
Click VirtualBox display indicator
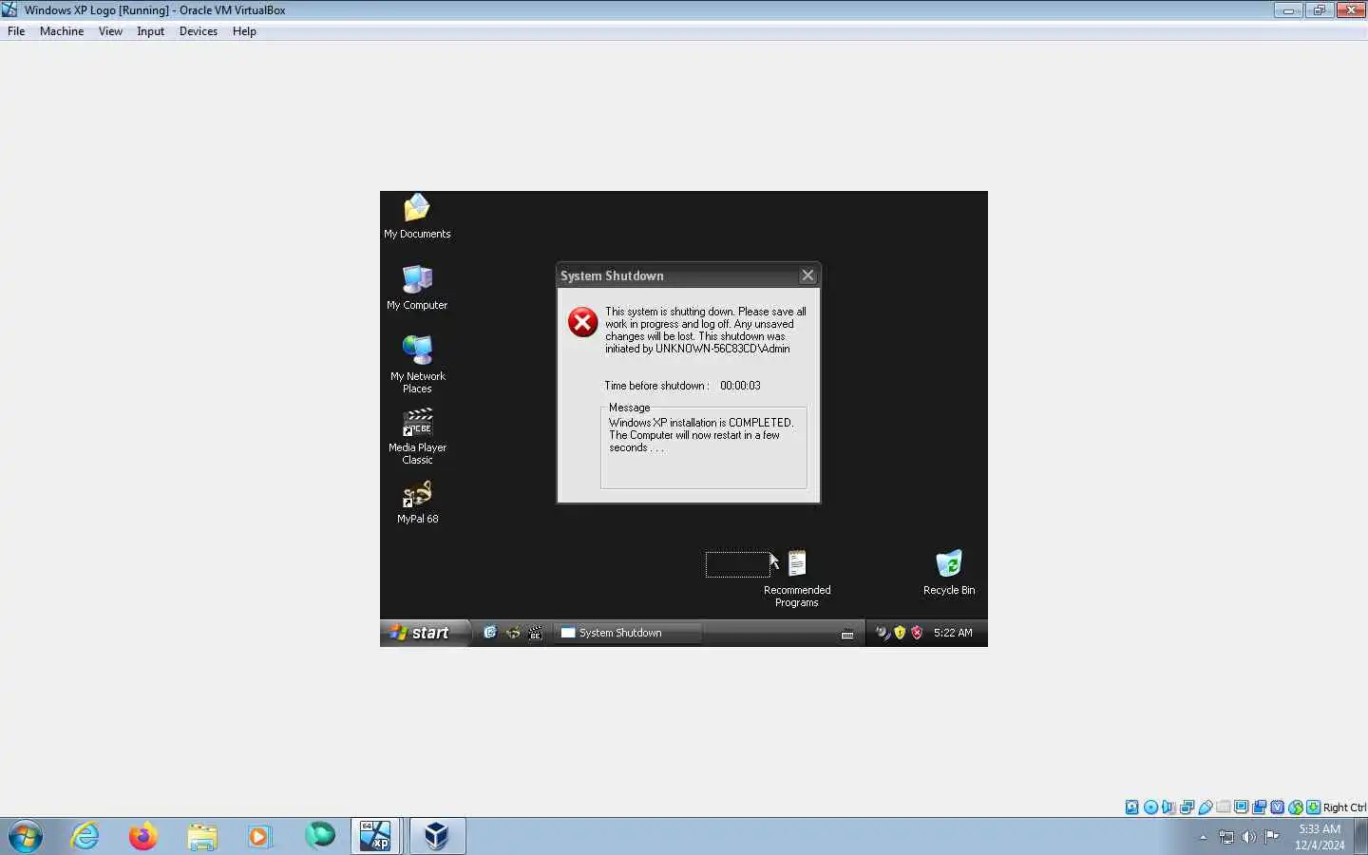pos(1241,807)
